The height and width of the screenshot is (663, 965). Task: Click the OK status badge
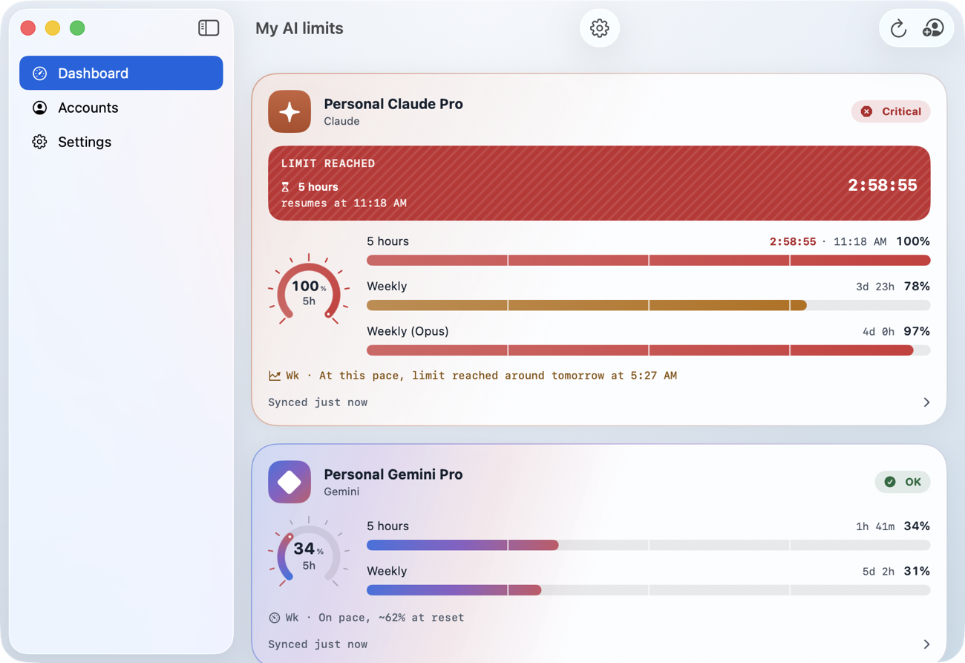[903, 482]
